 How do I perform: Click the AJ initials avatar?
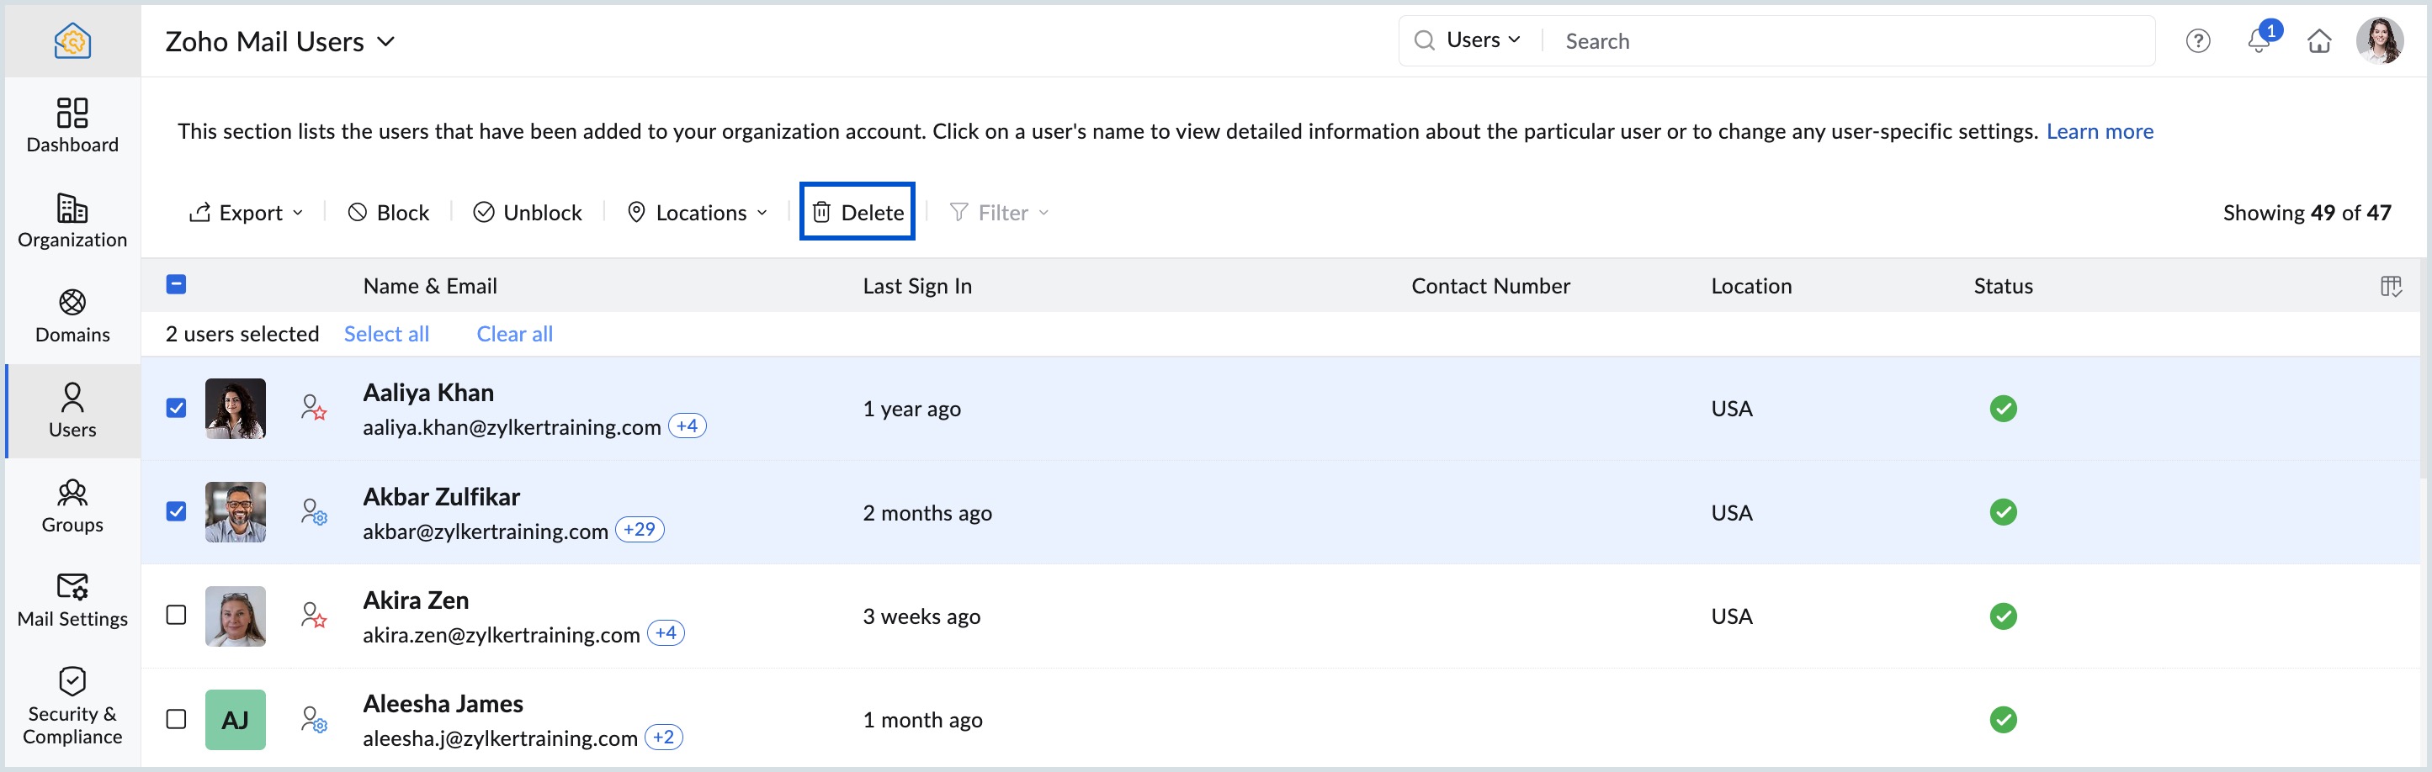click(x=235, y=720)
